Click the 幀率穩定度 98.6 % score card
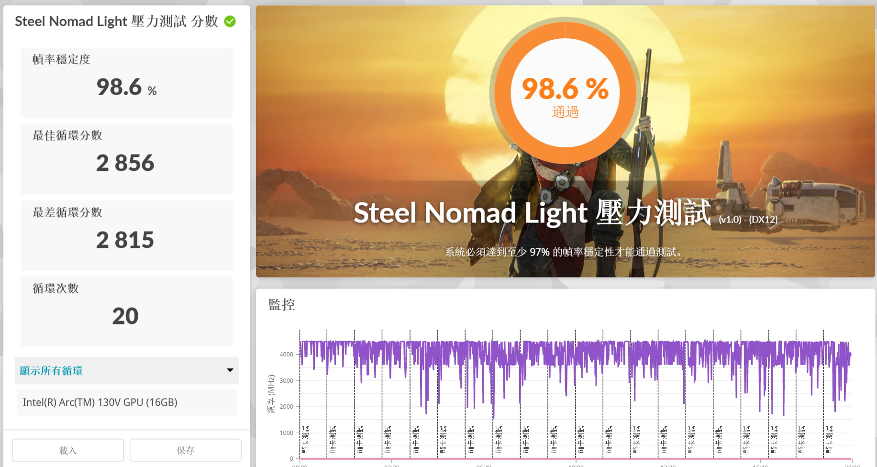This screenshot has height=467, width=877. (126, 82)
